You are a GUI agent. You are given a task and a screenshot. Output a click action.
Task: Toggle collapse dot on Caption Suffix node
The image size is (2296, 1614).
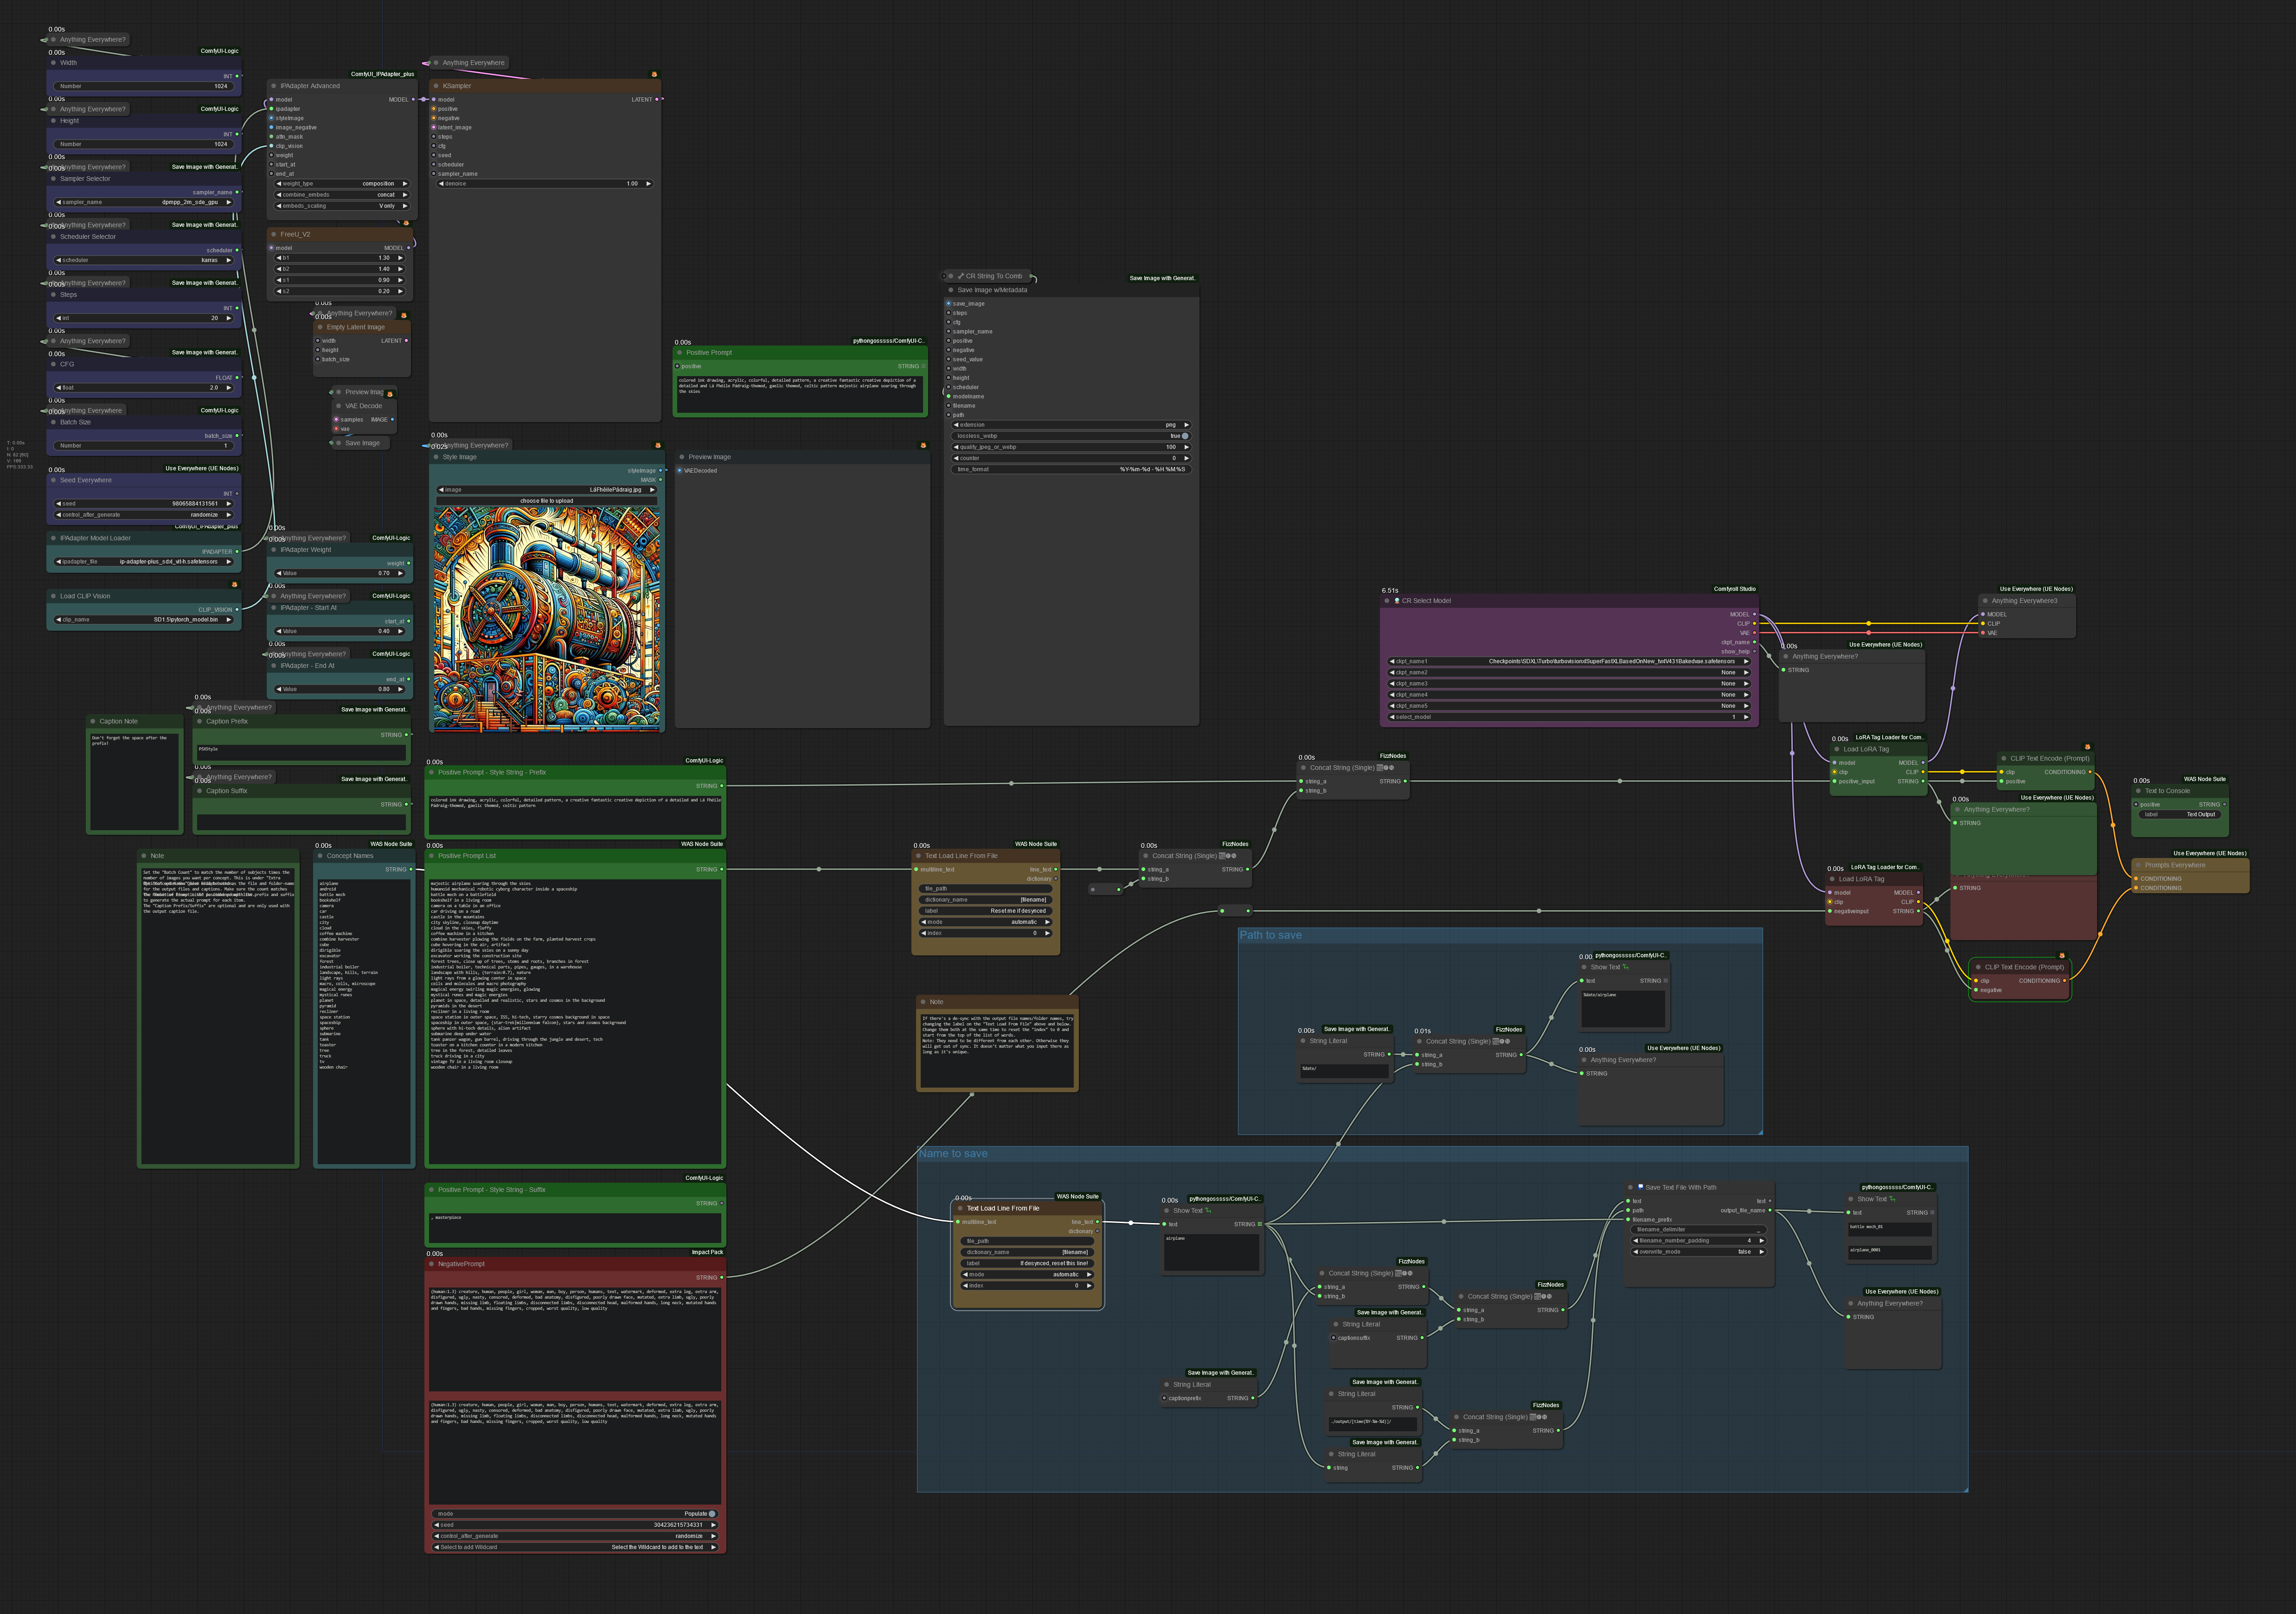200,791
